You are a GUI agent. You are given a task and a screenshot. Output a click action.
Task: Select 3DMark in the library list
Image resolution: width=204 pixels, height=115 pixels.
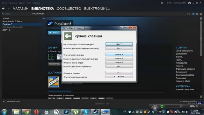pyautogui.click(x=6, y=19)
